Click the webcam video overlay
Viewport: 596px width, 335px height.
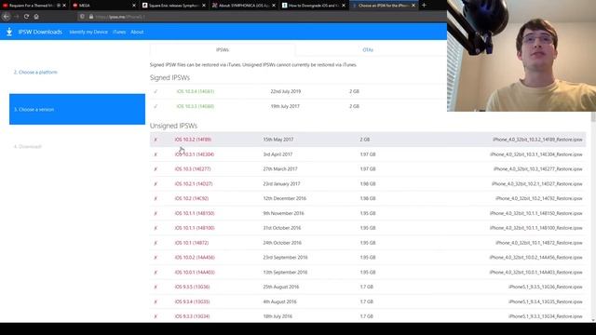[x=521, y=56]
